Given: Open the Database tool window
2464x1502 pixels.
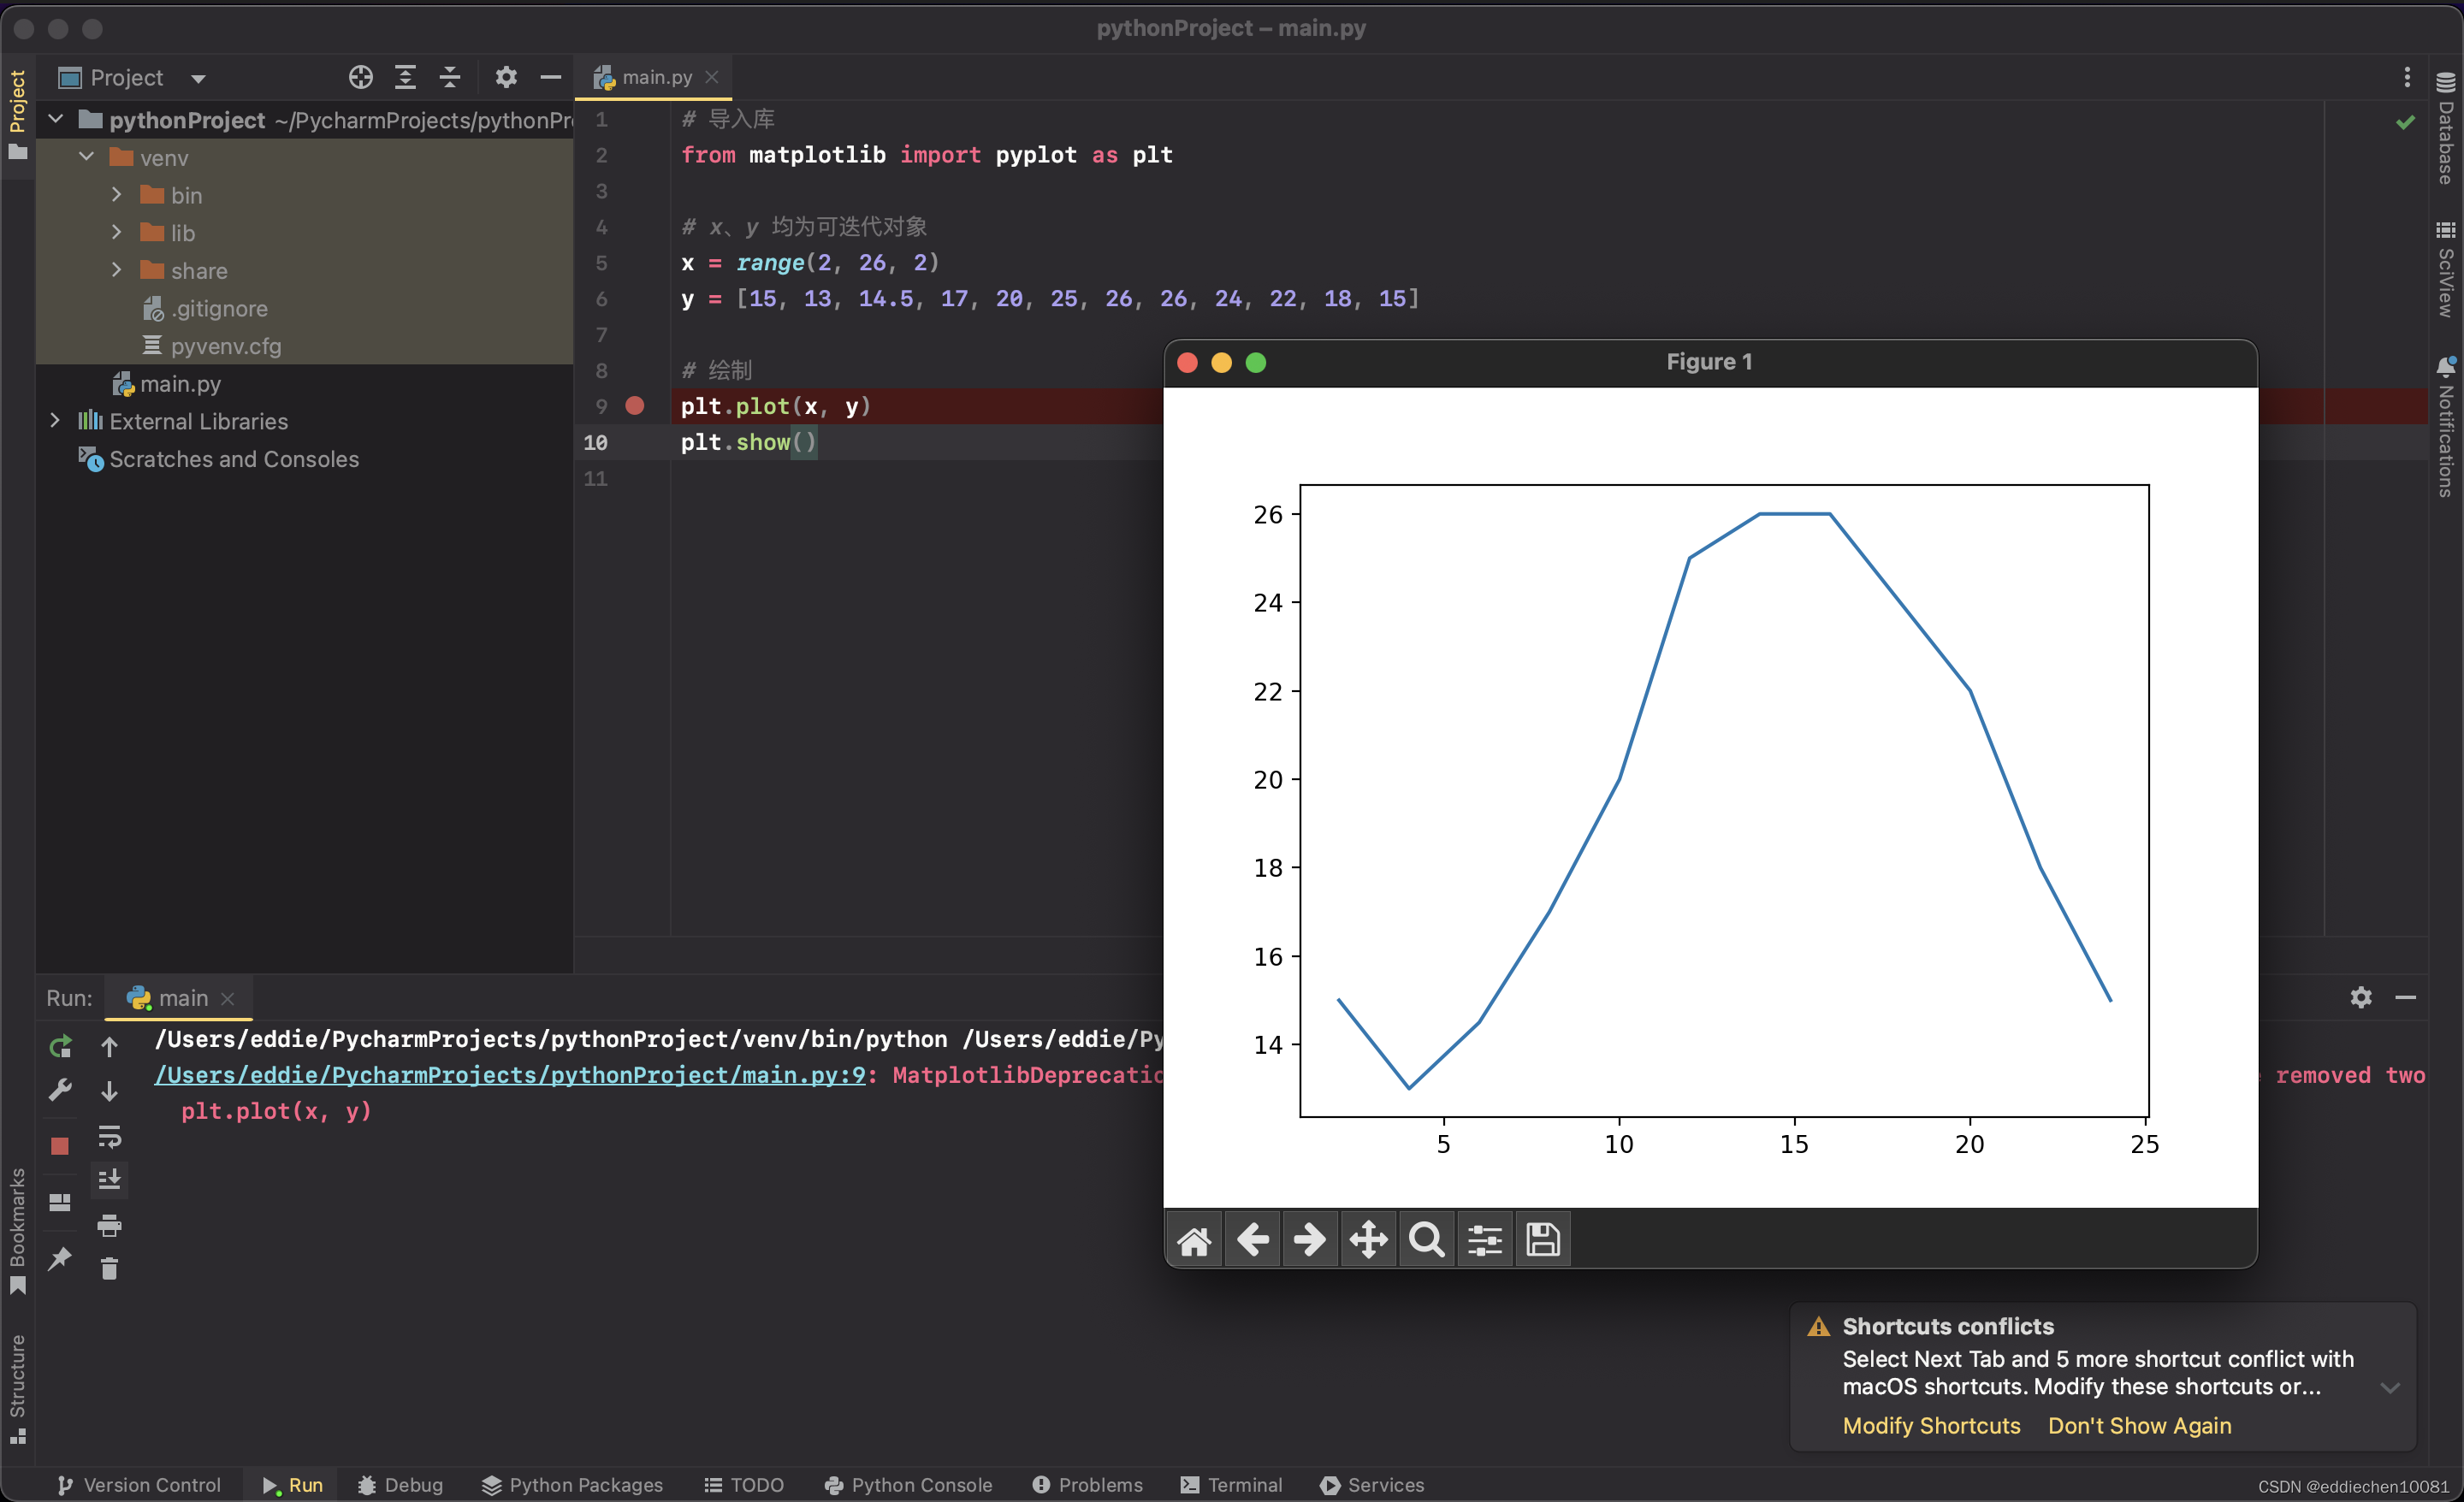Looking at the screenshot, I should click(2446, 128).
